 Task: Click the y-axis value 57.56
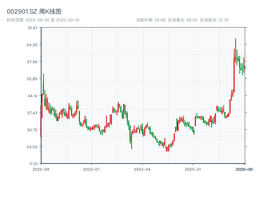pyautogui.click(x=32, y=62)
